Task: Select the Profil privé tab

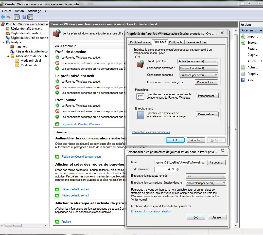Action: tap(160, 42)
